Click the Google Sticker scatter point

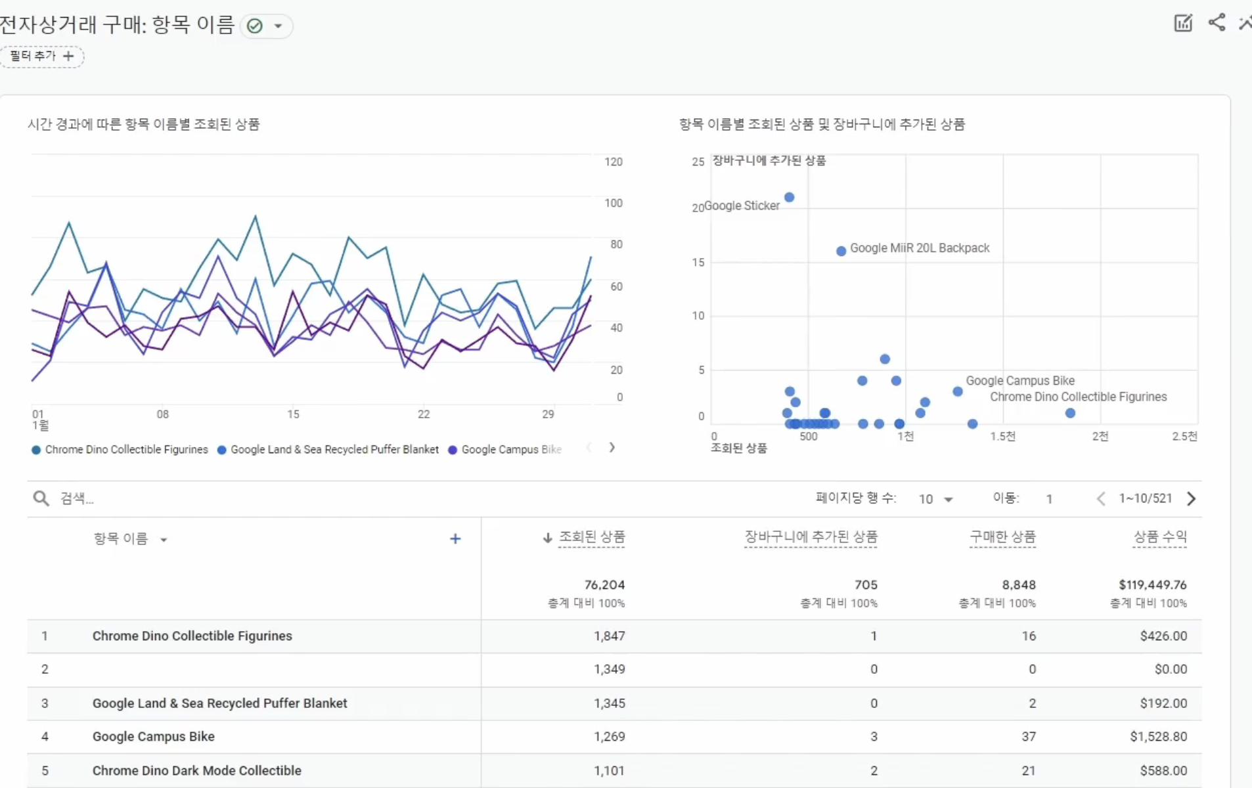point(790,198)
